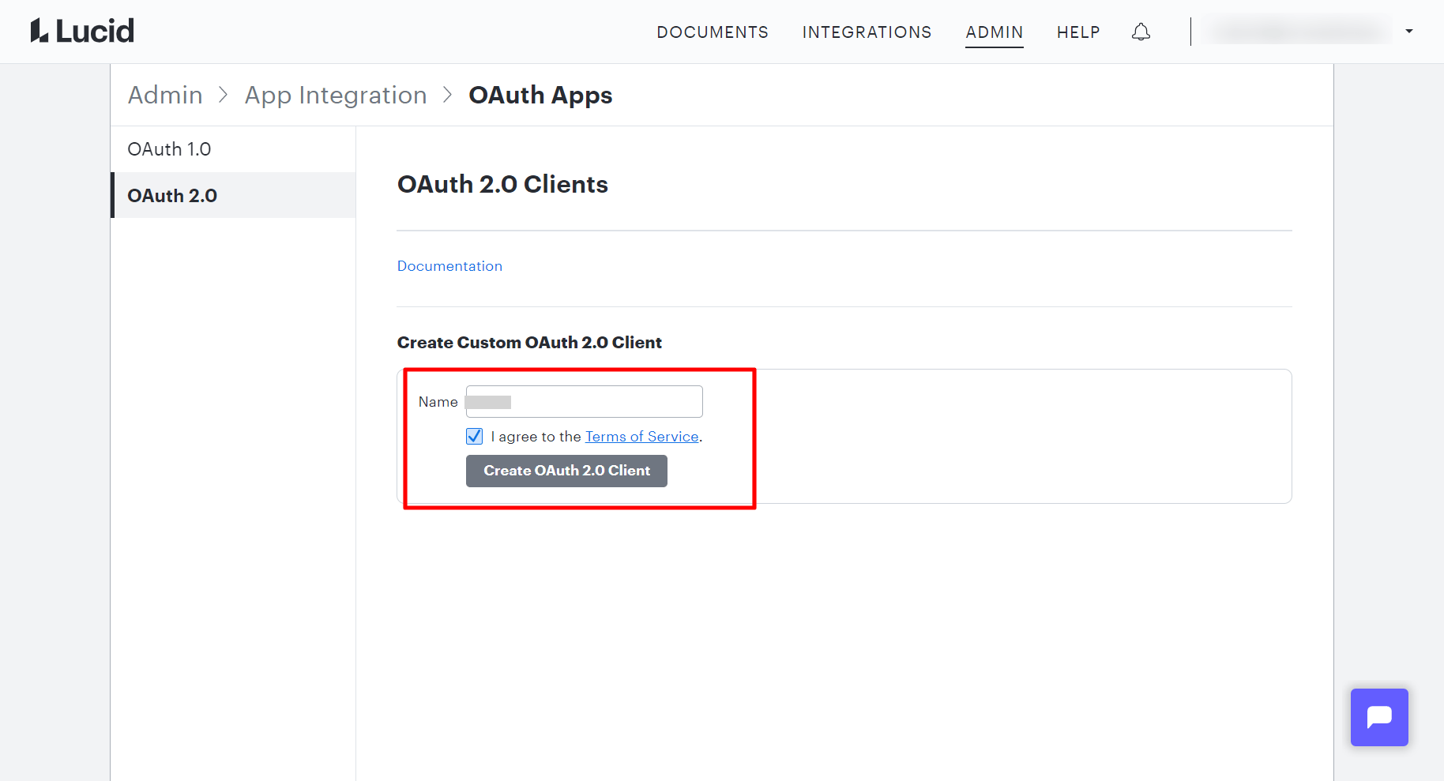Open the chat support widget
Viewport: 1444px width, 781px height.
tap(1379, 717)
